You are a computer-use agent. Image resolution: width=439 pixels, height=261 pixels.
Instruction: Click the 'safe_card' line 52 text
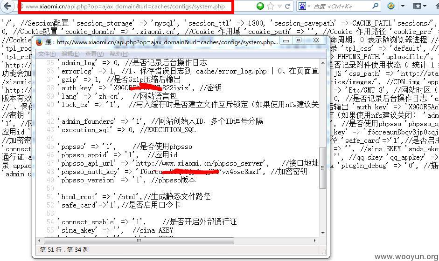(x=118, y=205)
